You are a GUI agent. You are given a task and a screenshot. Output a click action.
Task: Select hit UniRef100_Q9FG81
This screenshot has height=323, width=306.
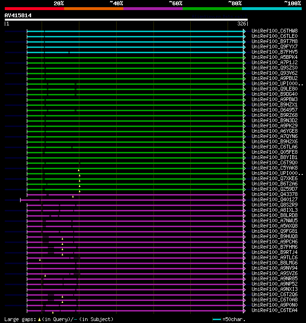tap(274, 231)
